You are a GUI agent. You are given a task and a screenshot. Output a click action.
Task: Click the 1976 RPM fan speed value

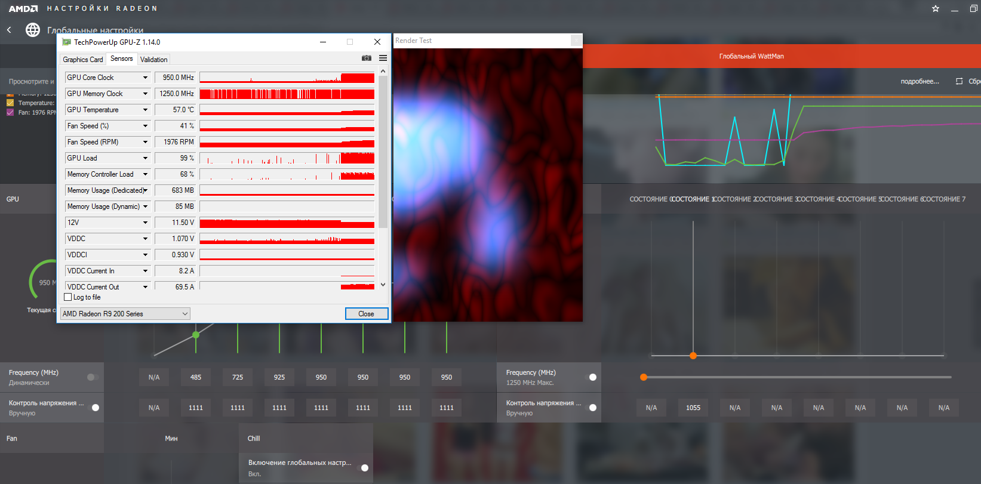point(176,142)
